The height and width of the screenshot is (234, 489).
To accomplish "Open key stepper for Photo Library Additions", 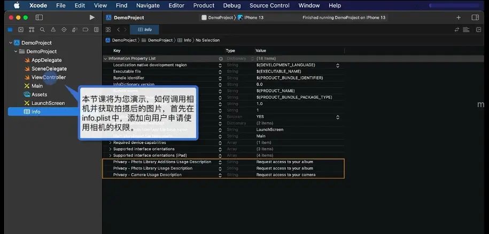I will (220, 162).
